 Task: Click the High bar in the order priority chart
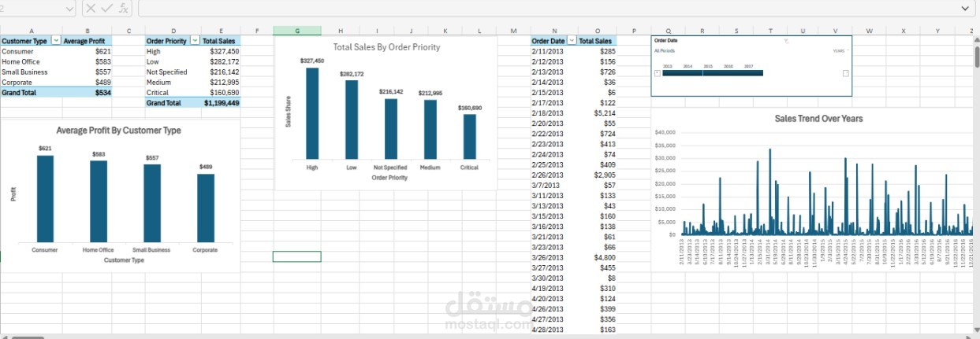tap(312, 113)
